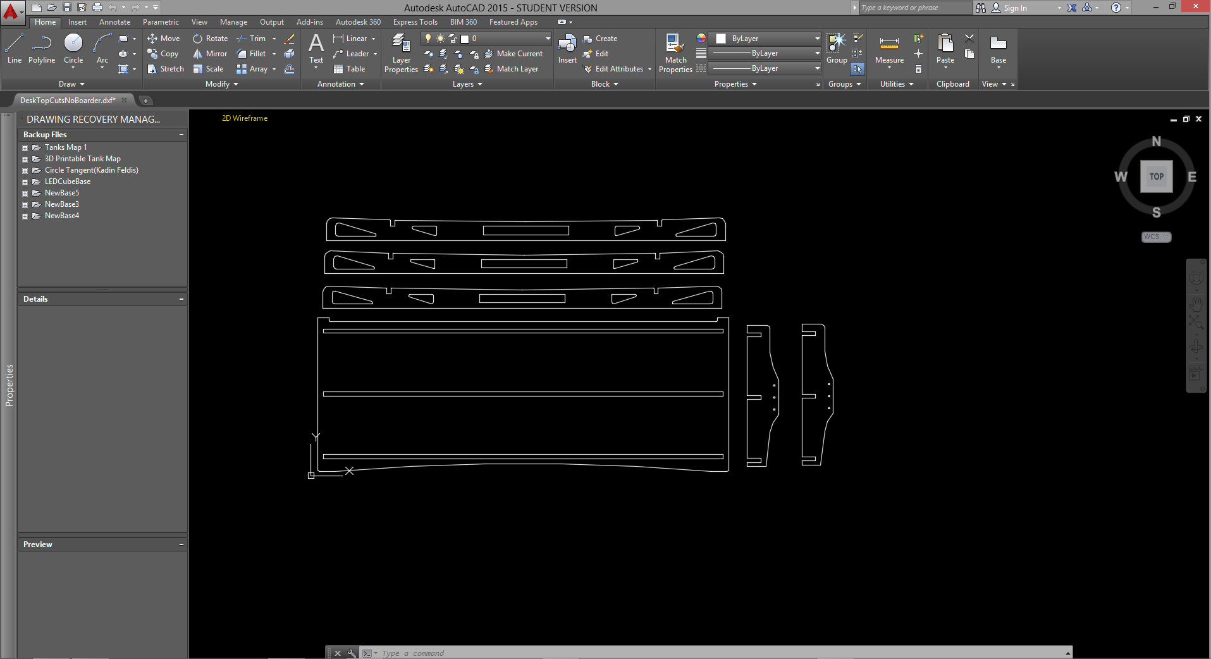Select the Circle tool
Image resolution: width=1211 pixels, height=659 pixels.
pyautogui.click(x=73, y=49)
